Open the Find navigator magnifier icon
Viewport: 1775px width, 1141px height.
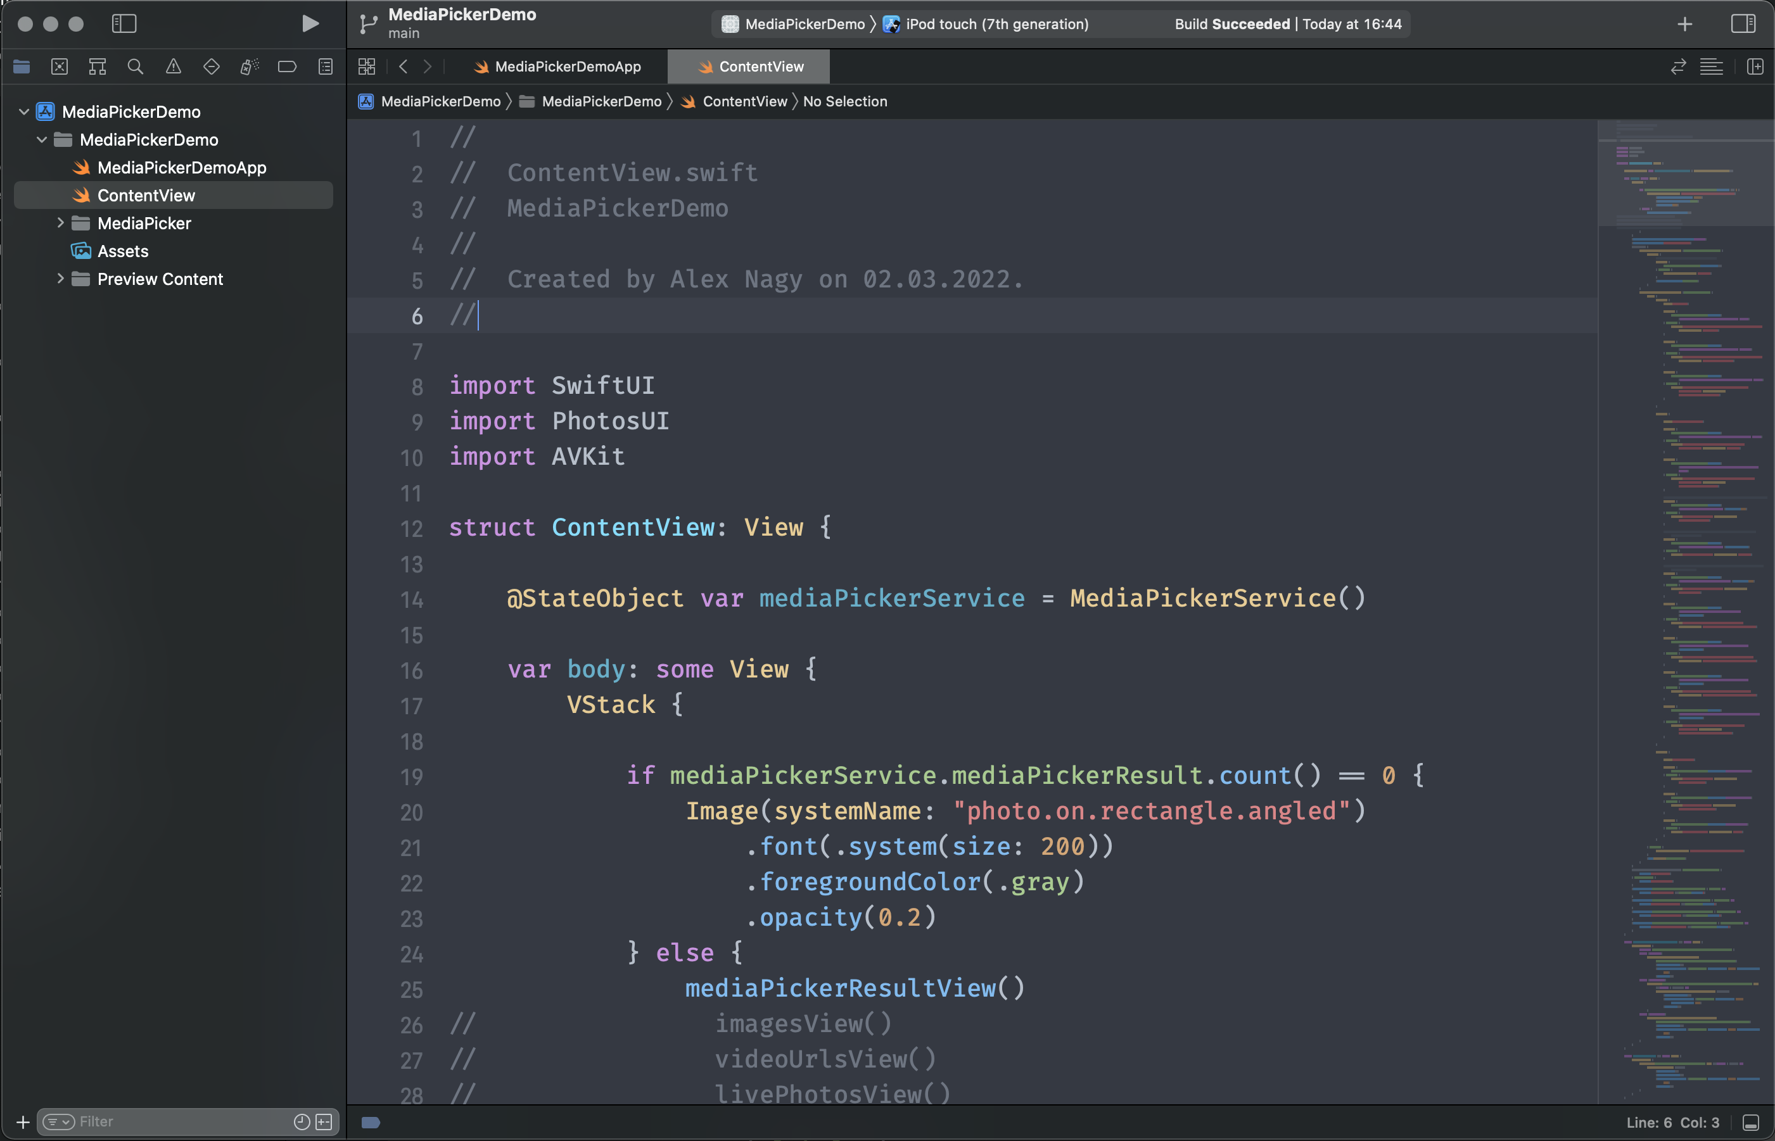click(135, 66)
